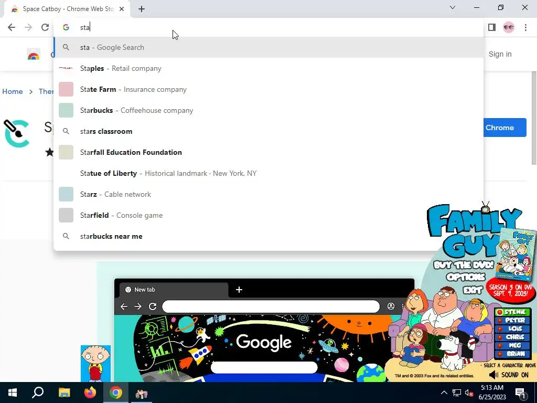Click OPTIONS in Family Guy widget

[x=466, y=277]
